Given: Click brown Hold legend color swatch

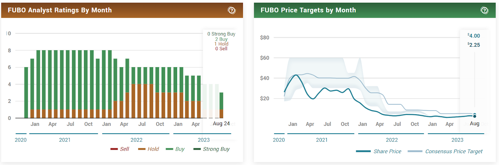Looking at the screenshot, I should click(142, 149).
